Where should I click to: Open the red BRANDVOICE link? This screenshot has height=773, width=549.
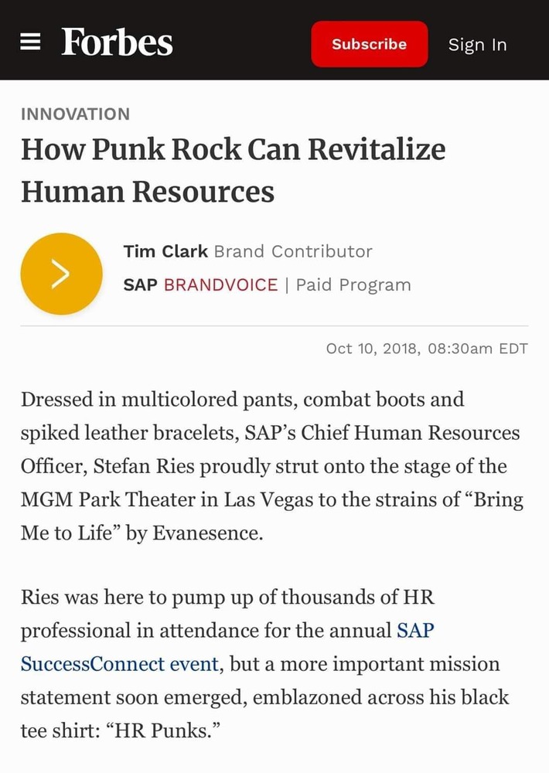220,284
